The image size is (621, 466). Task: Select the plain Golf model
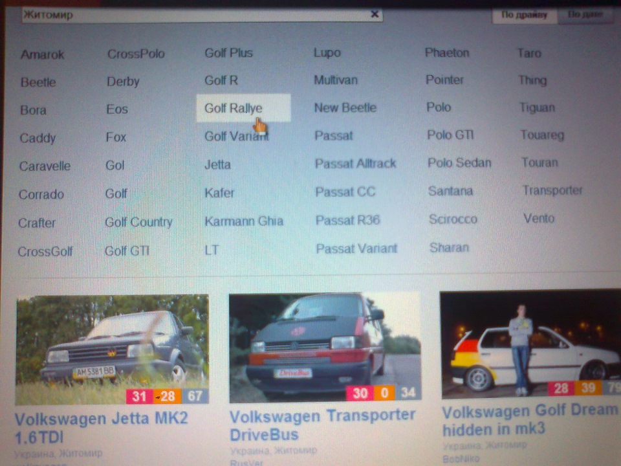coord(116,194)
